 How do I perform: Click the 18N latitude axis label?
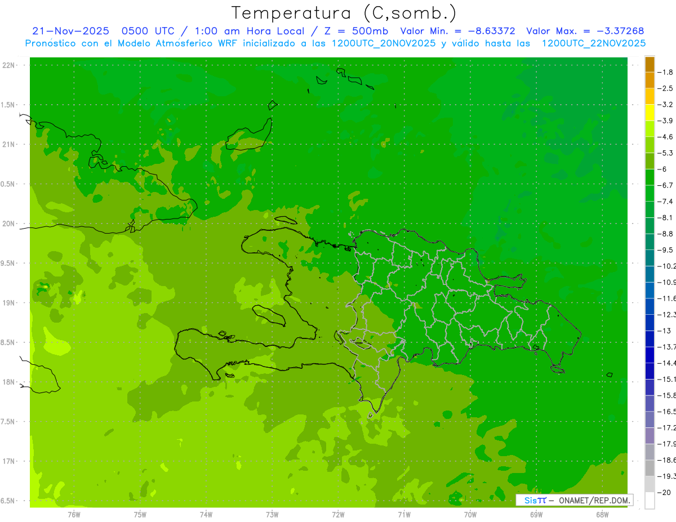[x=10, y=382]
